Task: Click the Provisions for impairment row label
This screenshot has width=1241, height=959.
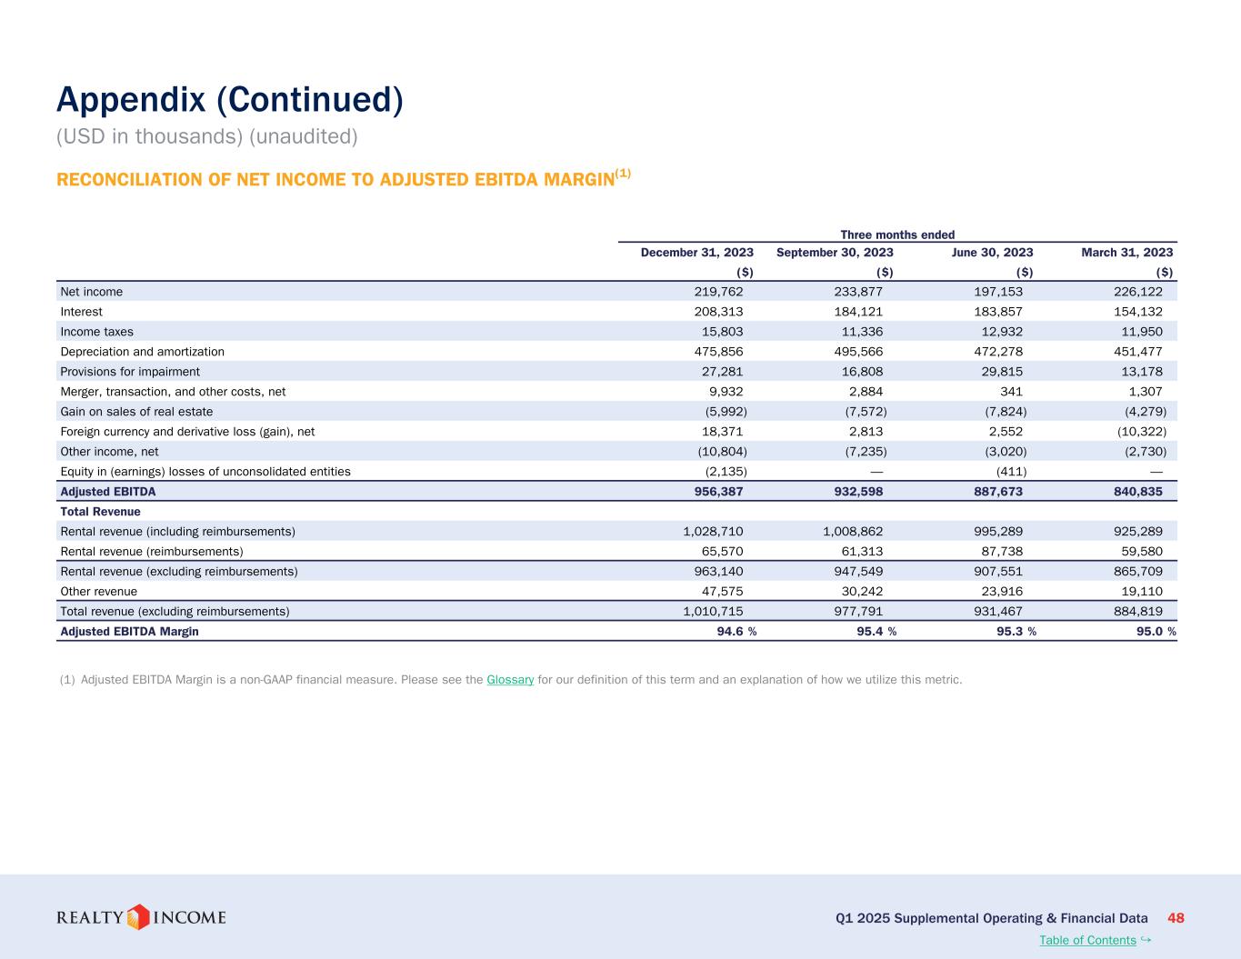Action: coord(129,372)
